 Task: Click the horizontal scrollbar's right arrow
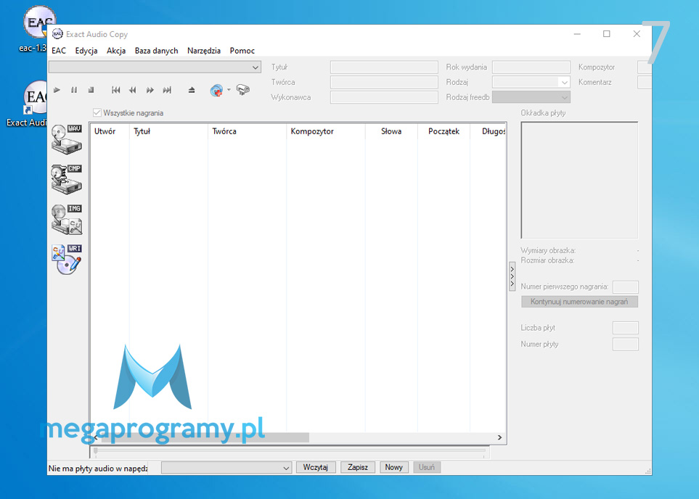[x=499, y=437]
